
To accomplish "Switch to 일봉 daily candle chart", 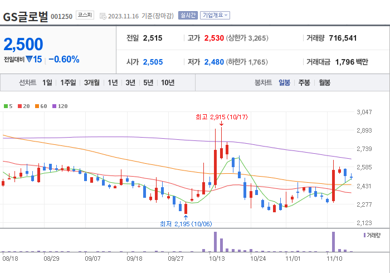I will pos(284,82).
